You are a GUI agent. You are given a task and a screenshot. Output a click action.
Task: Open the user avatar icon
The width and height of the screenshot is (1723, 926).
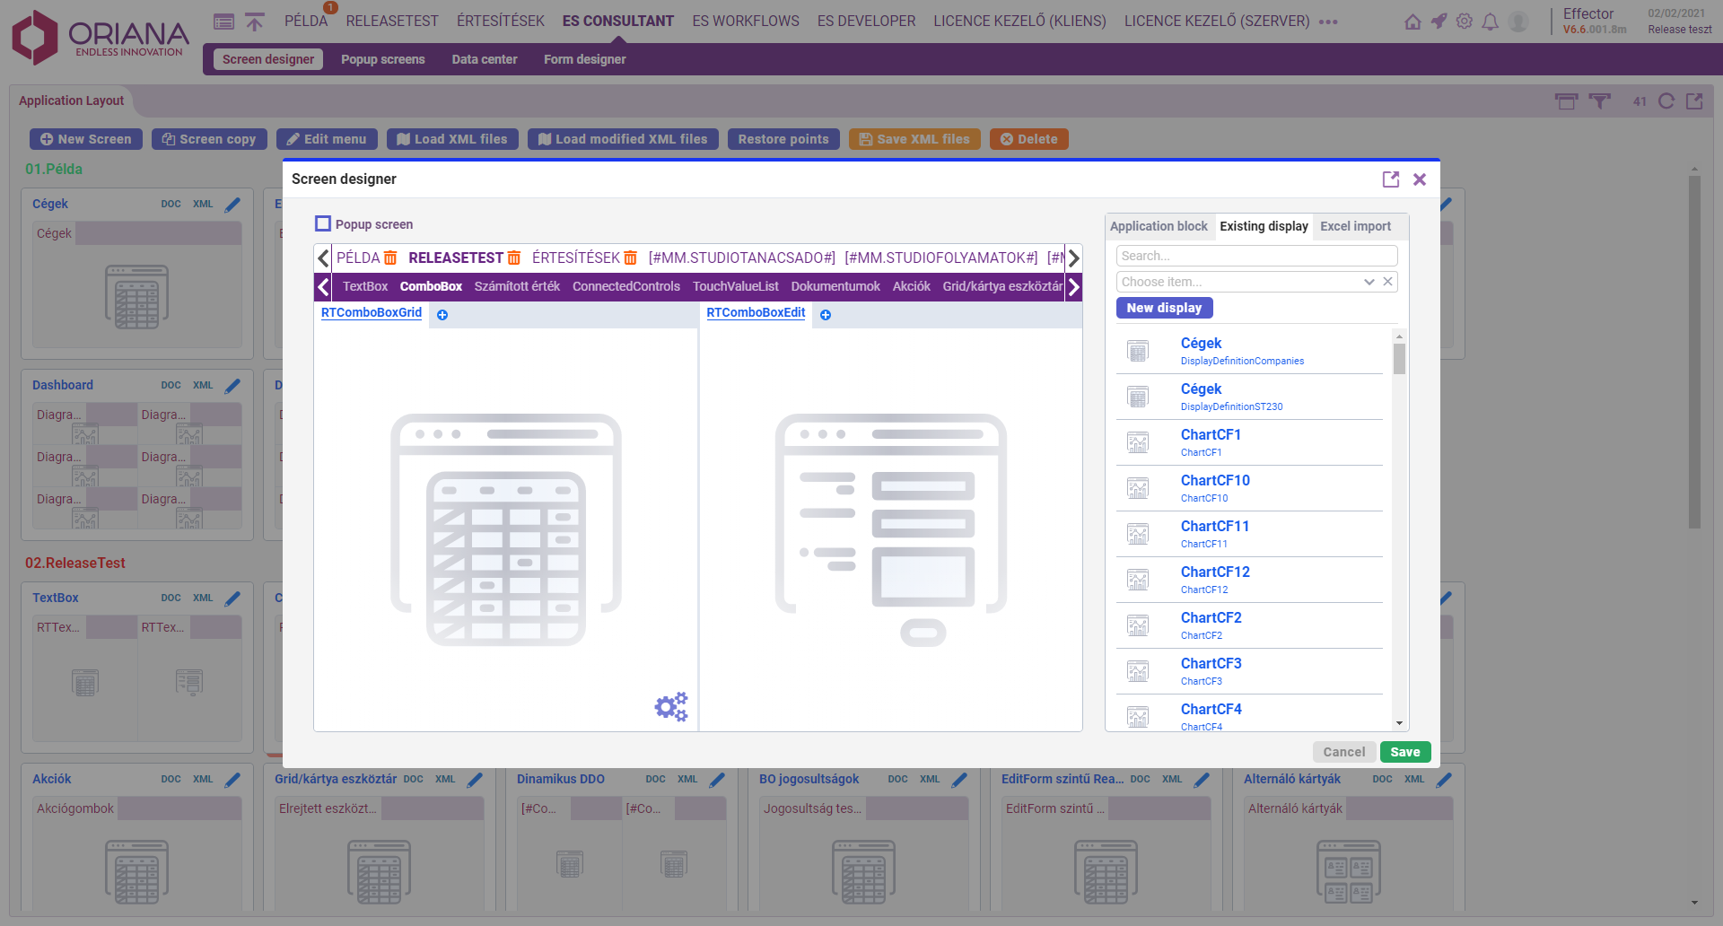(x=1518, y=22)
